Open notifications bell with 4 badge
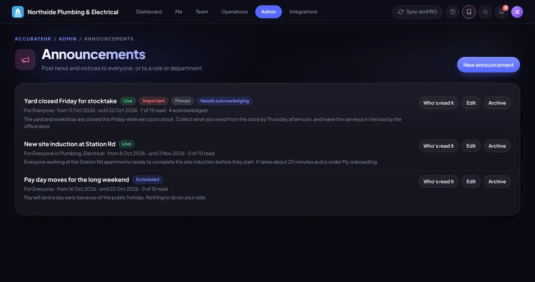This screenshot has height=282, width=535. pos(502,12)
